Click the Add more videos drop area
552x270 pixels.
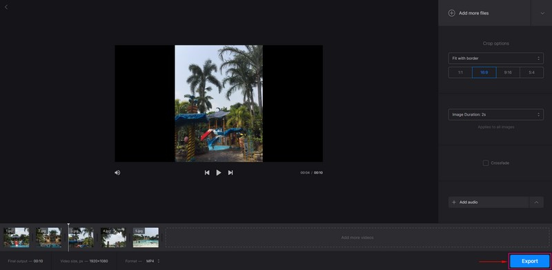[x=357, y=238]
